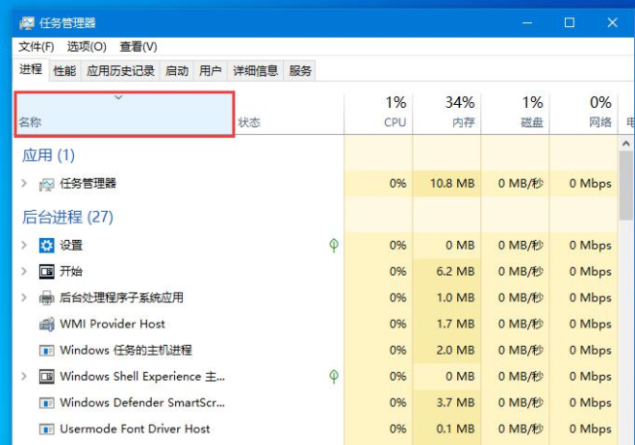Switch to the 详细信息 tab
Viewport: 635px width, 445px height.
coord(255,70)
